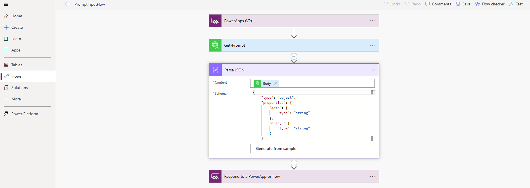Save the flow

[463, 4]
